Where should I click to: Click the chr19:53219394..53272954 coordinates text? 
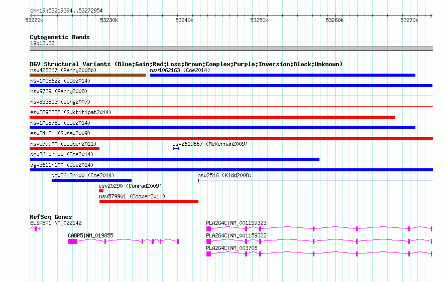click(66, 11)
